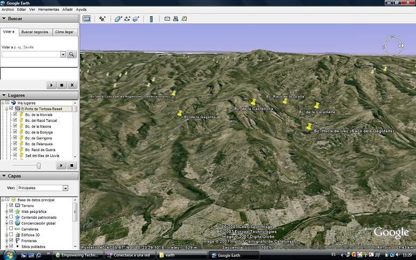Image resolution: width=416 pixels, height=260 pixels.
Task: Collapse the Mis lugares tree node
Action: pyautogui.click(x=3, y=103)
